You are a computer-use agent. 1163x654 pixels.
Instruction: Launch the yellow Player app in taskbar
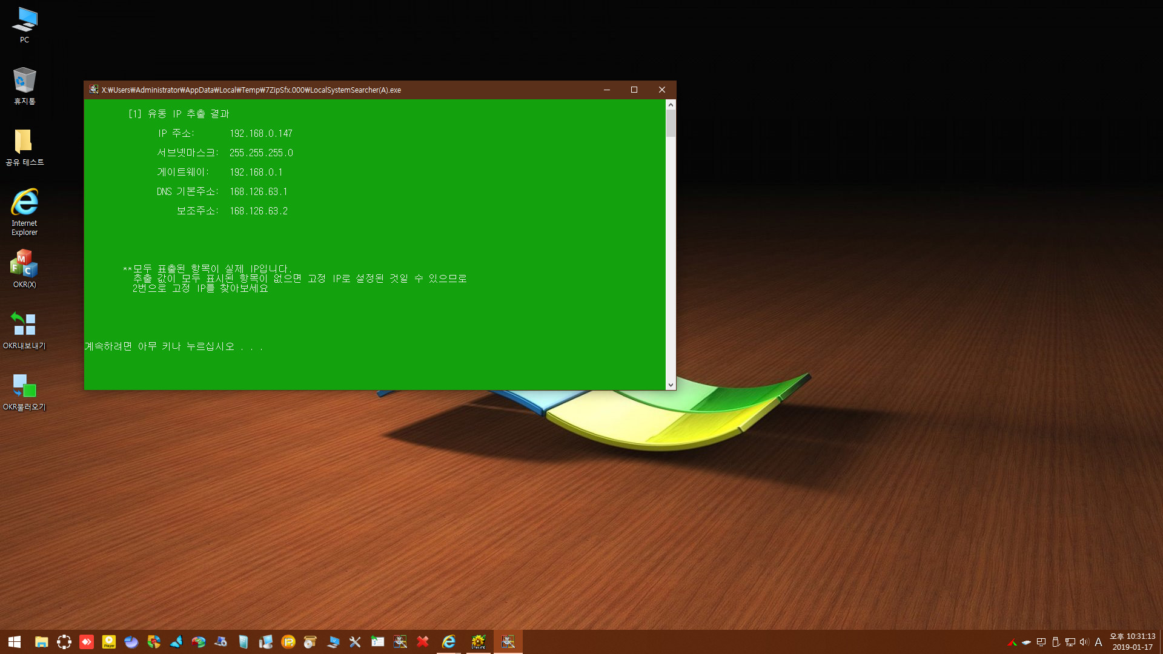pos(109,642)
